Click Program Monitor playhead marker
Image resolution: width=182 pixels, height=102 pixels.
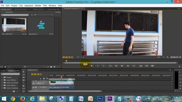pos(66,61)
